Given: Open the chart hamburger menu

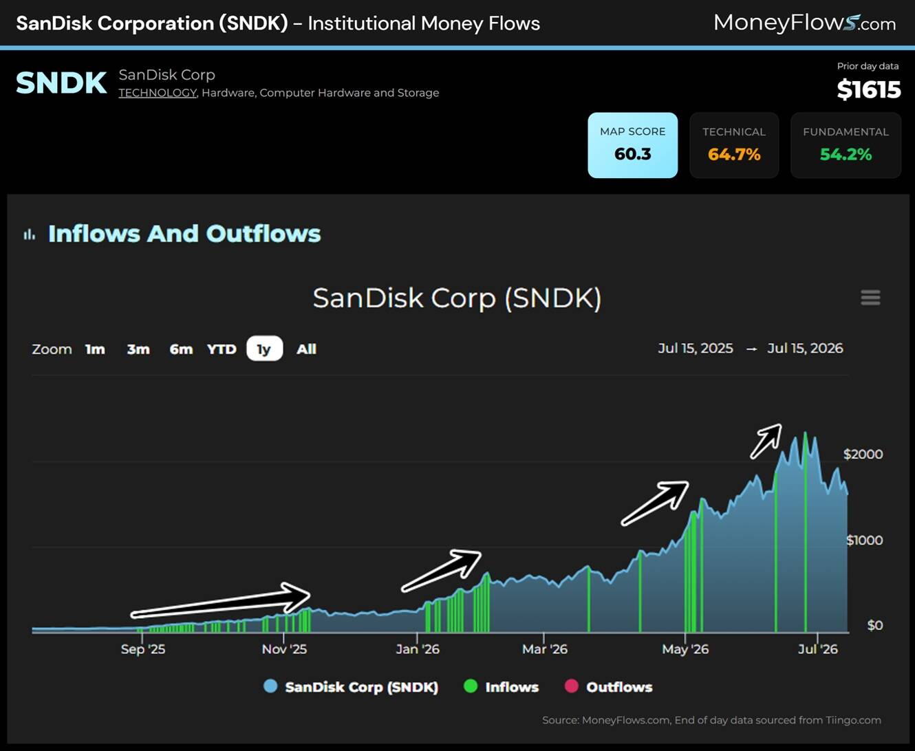Looking at the screenshot, I should (870, 297).
